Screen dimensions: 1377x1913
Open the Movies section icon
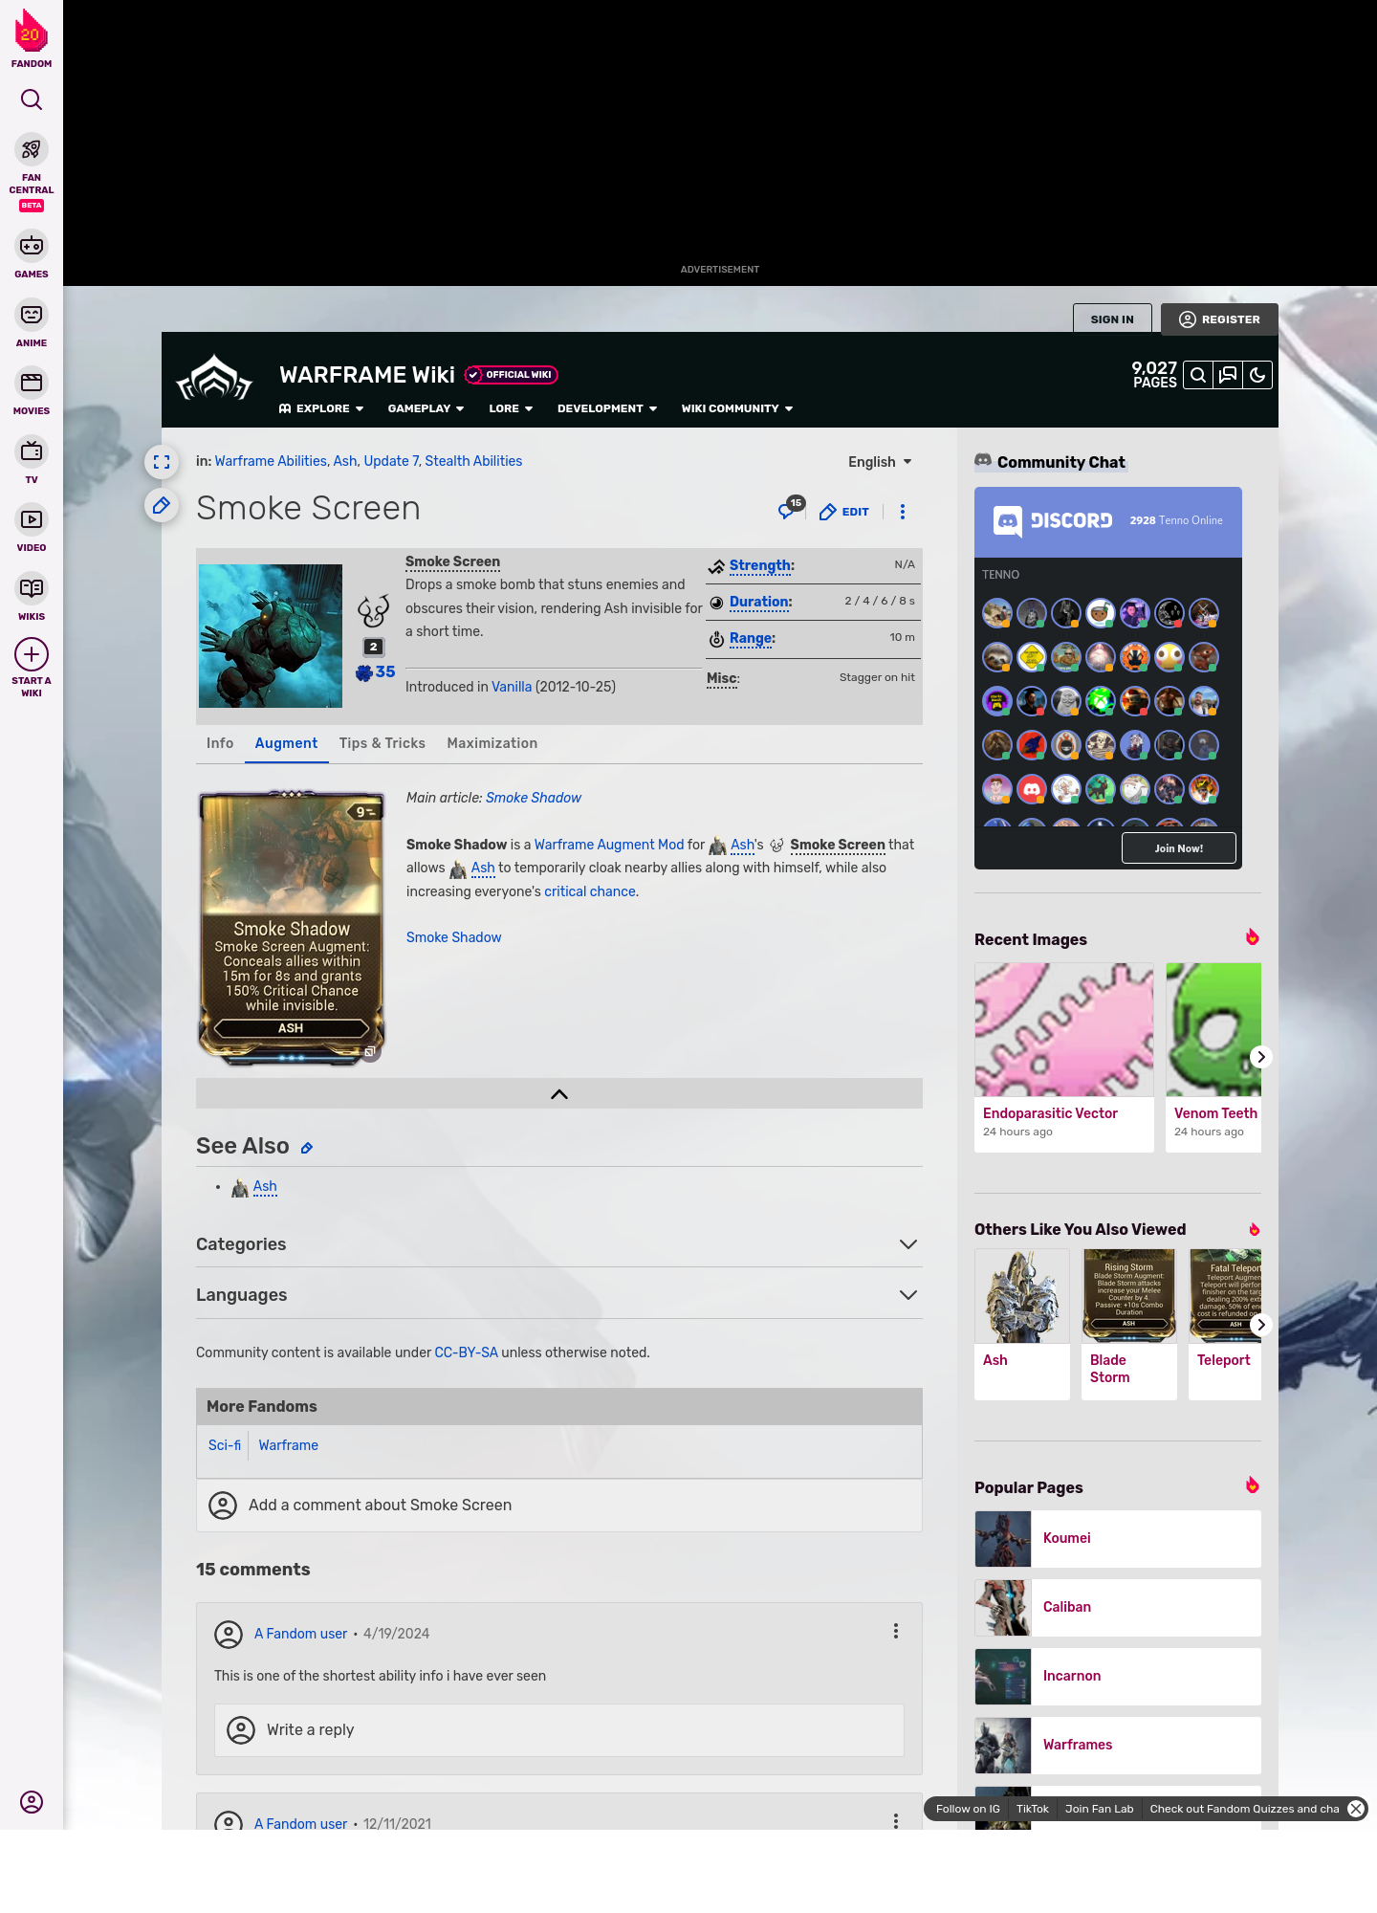point(32,383)
